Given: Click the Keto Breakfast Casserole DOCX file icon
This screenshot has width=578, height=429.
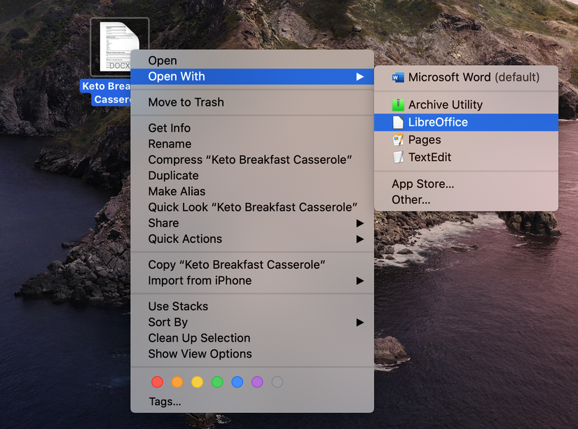Looking at the screenshot, I should point(119,45).
